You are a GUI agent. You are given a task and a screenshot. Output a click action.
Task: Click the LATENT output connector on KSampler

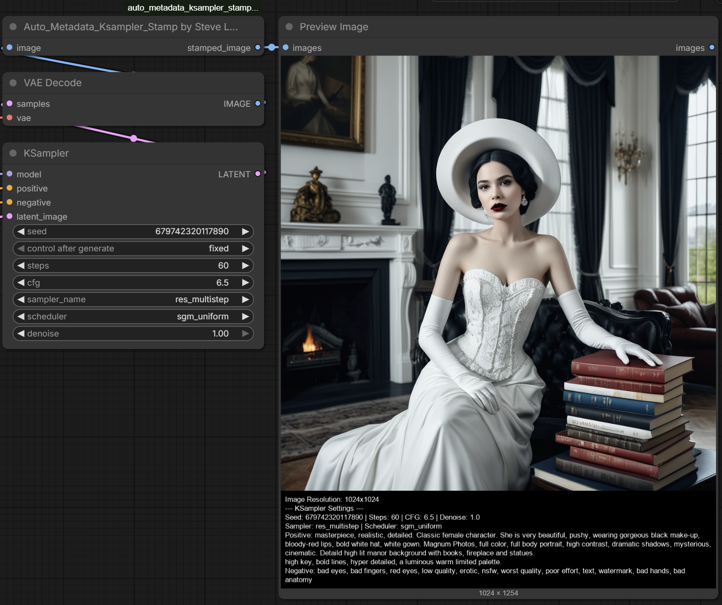(258, 174)
